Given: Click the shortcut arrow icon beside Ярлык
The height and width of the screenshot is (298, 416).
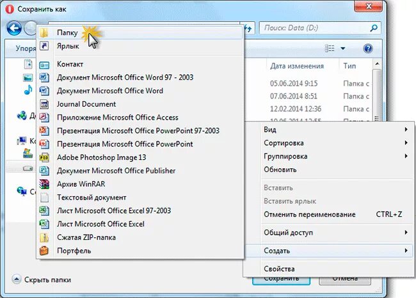Looking at the screenshot, I should point(44,46).
